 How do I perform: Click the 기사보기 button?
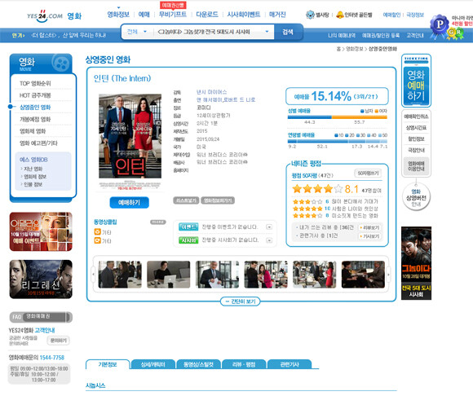pyautogui.click(x=369, y=236)
